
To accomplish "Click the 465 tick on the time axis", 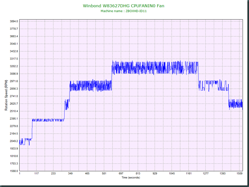I will point(87,173).
